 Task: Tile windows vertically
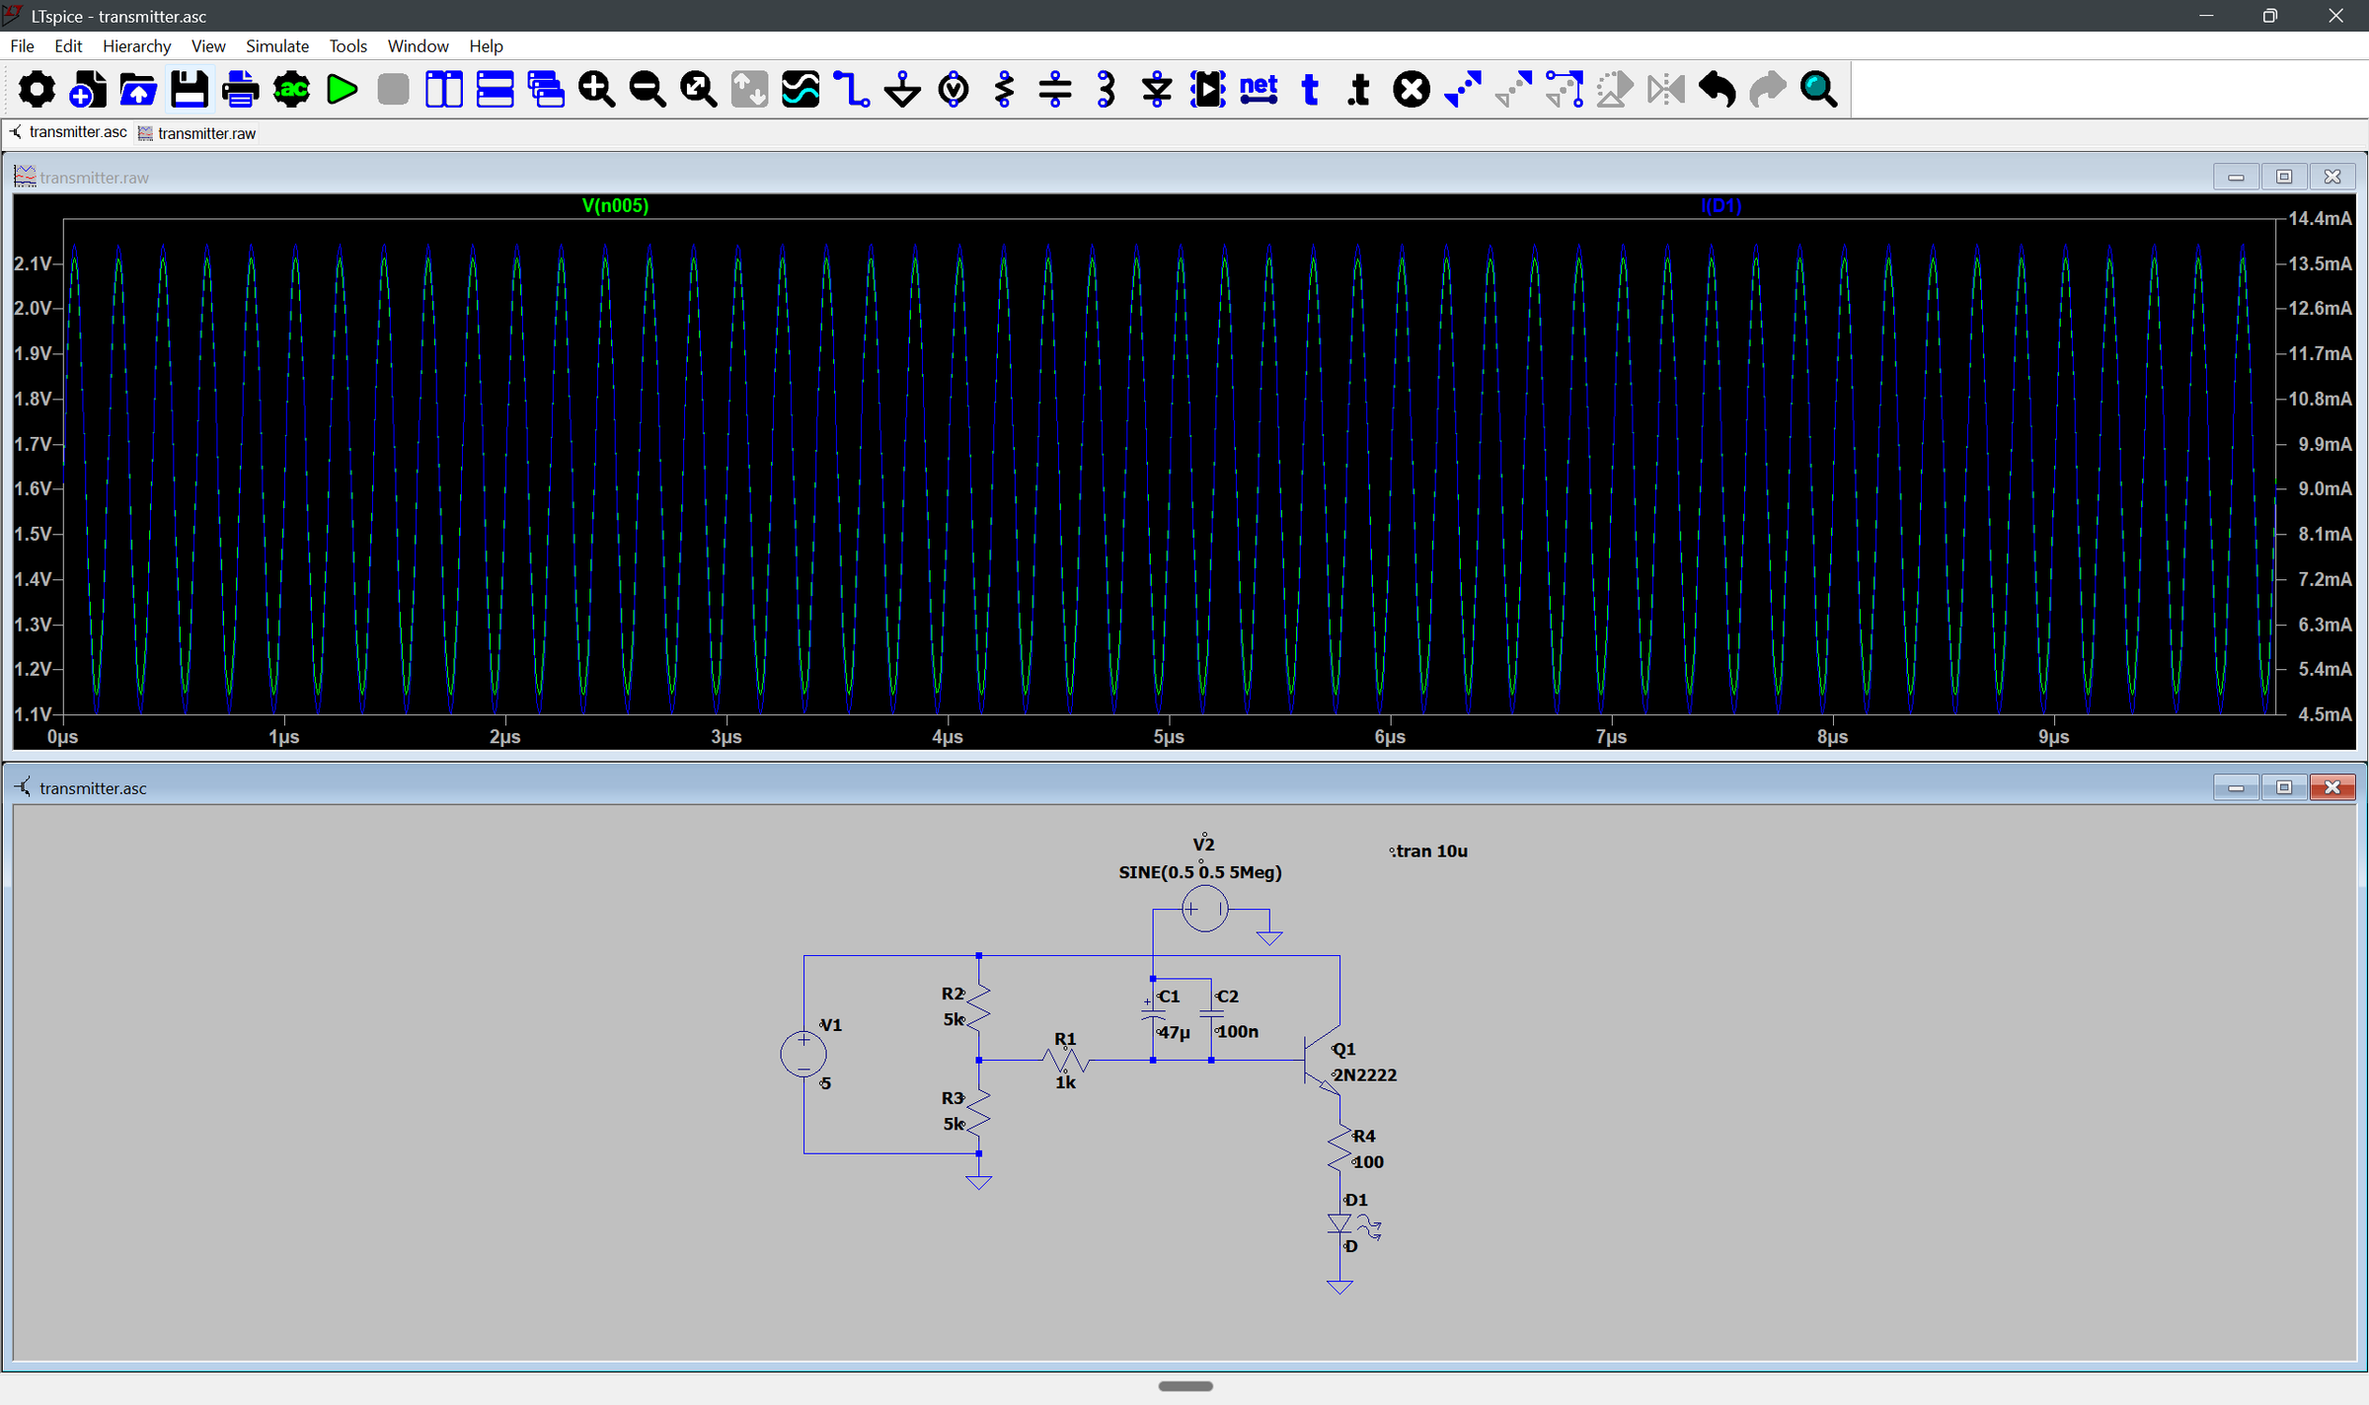pyautogui.click(x=444, y=90)
